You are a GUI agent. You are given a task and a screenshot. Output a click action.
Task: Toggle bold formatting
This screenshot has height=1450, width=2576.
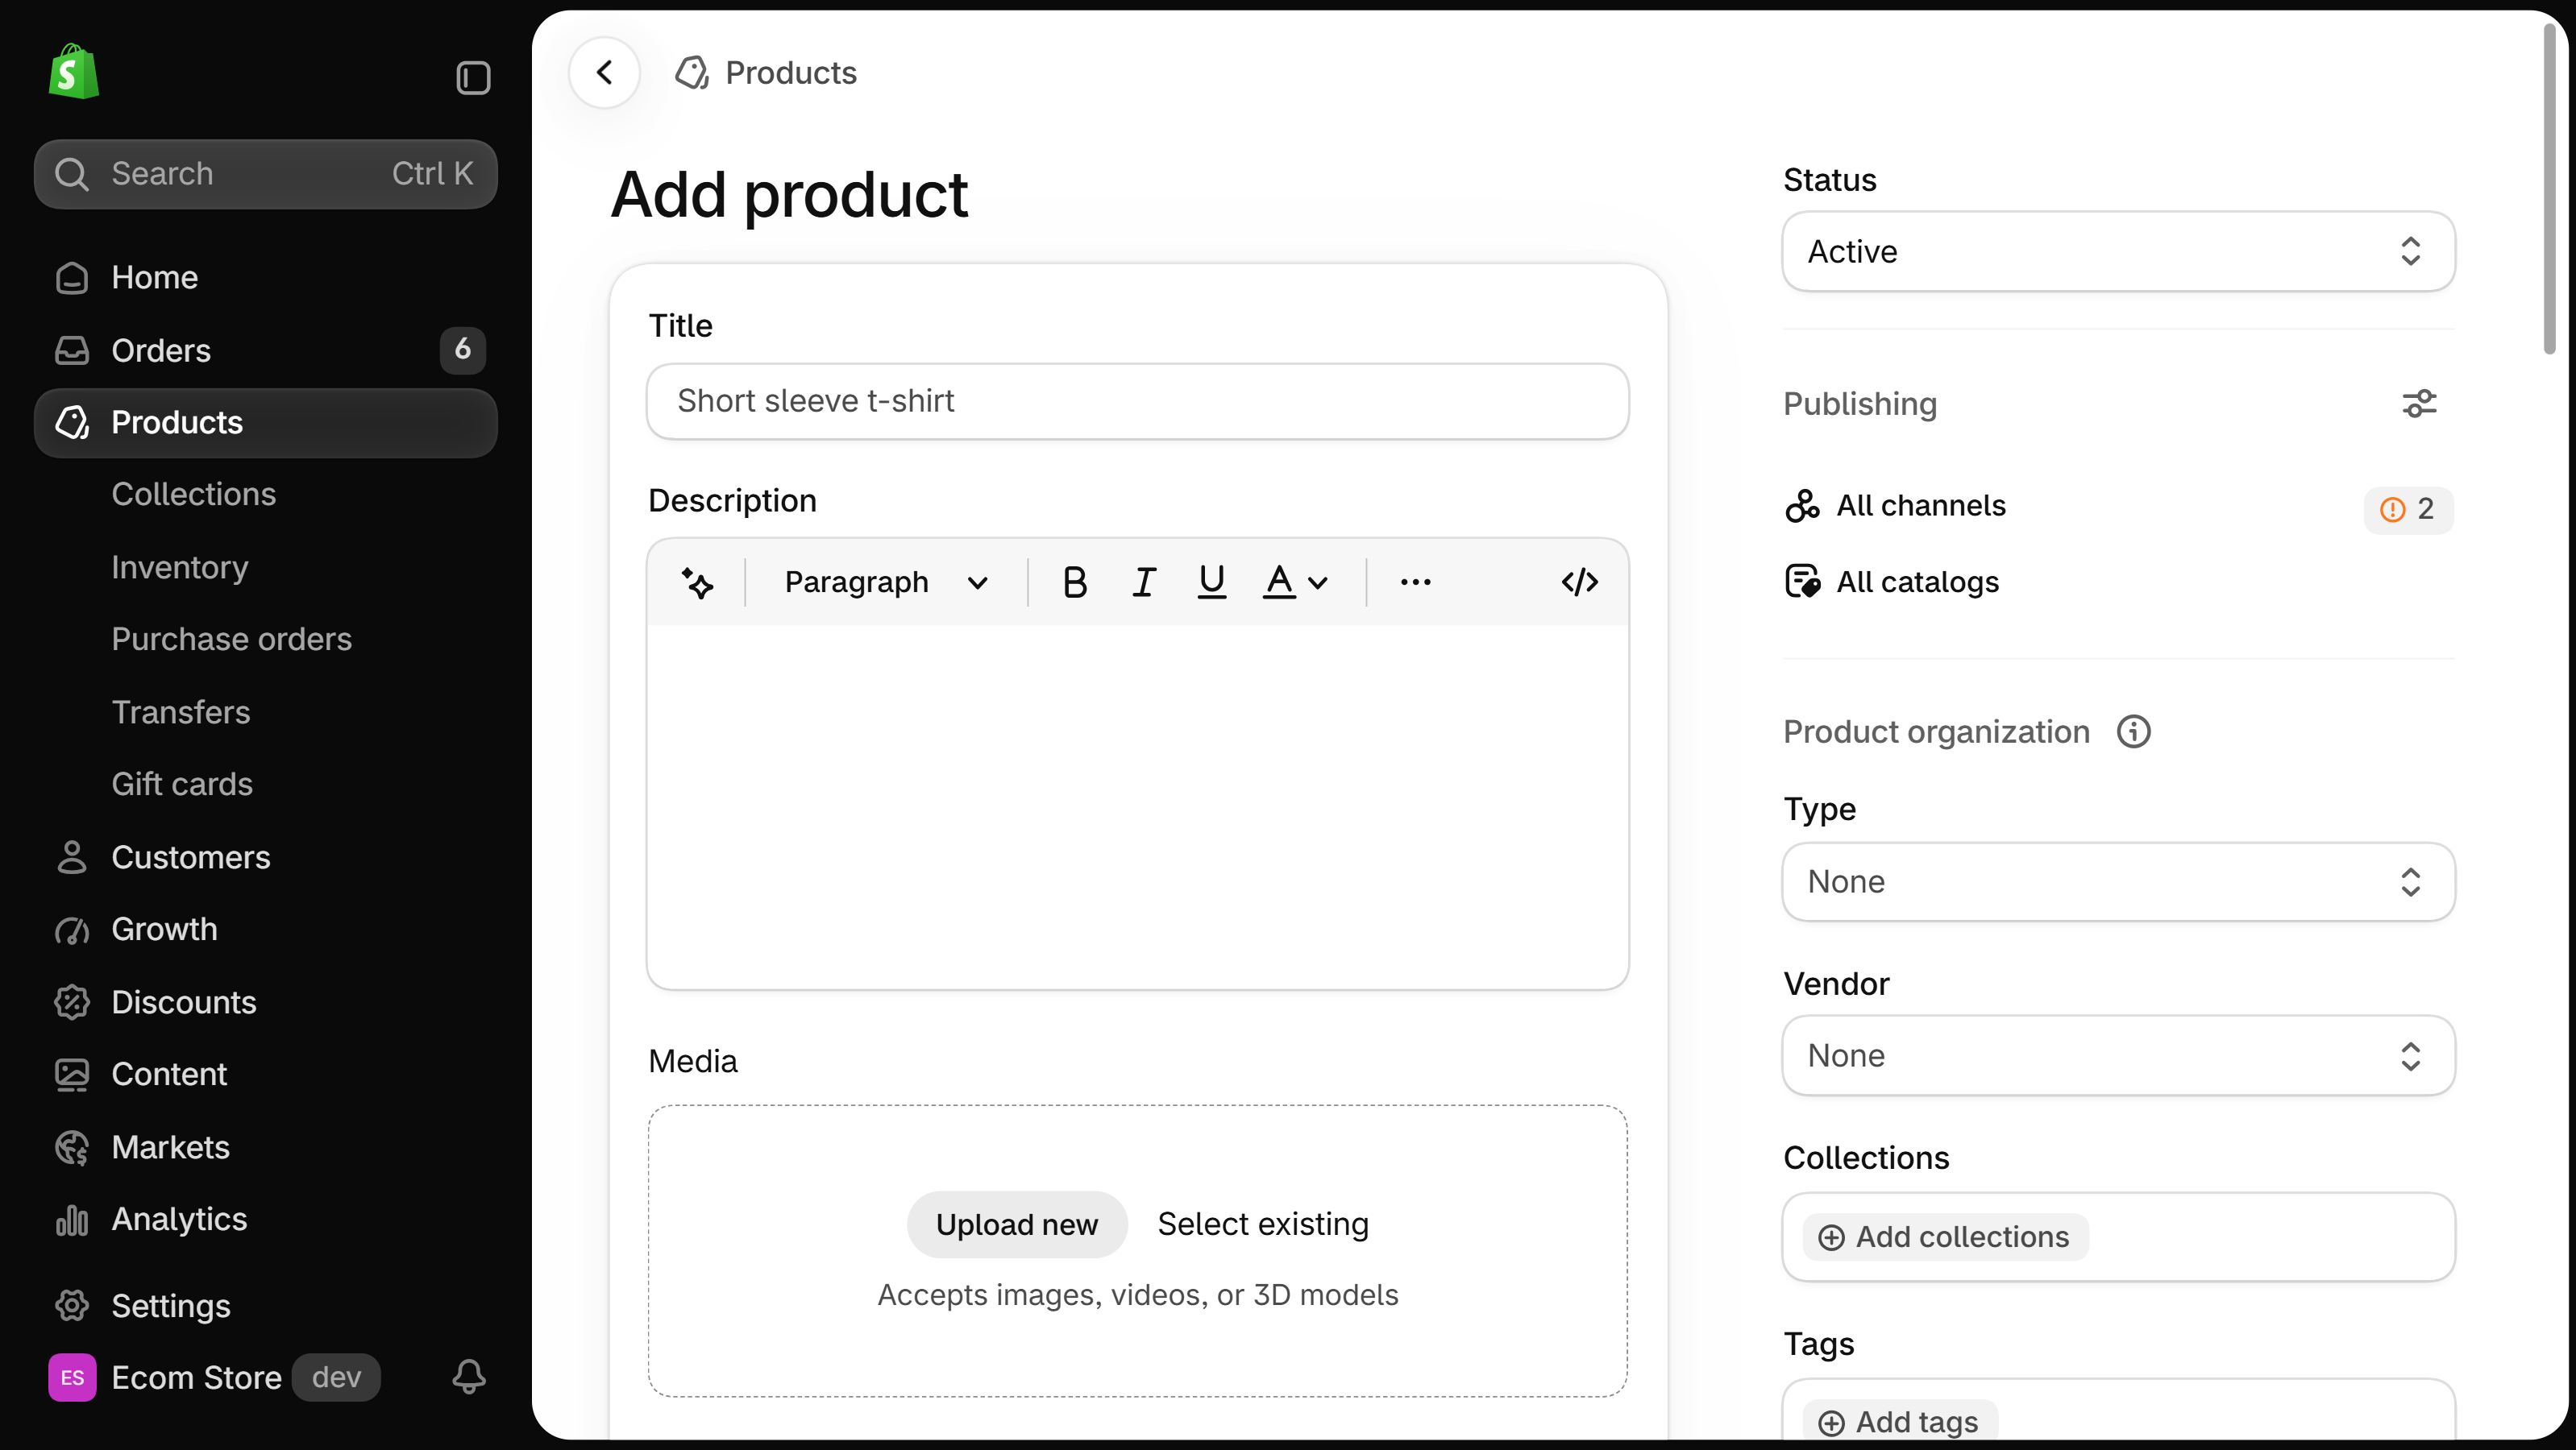click(x=1074, y=582)
